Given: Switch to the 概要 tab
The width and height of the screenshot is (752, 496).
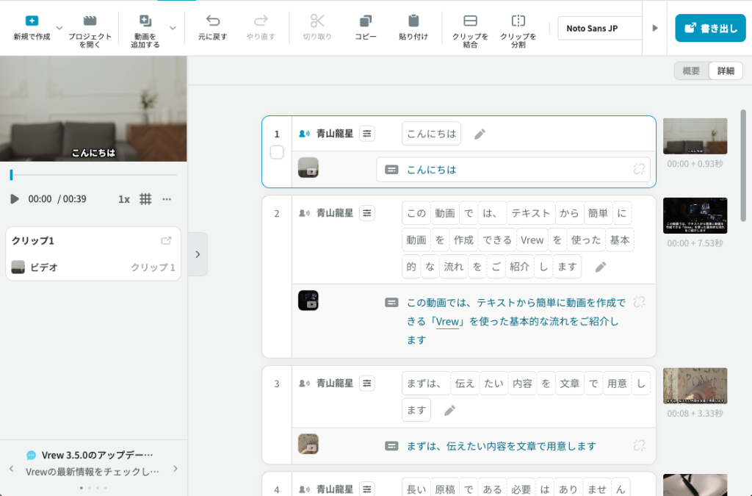Looking at the screenshot, I should pyautogui.click(x=689, y=71).
